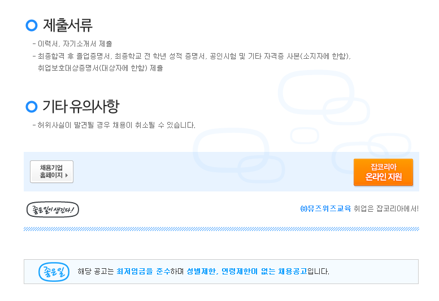Click 성별제한, 연령제한이 없는 채용공고 text
The height and width of the screenshot is (301, 439).
[x=247, y=271]
